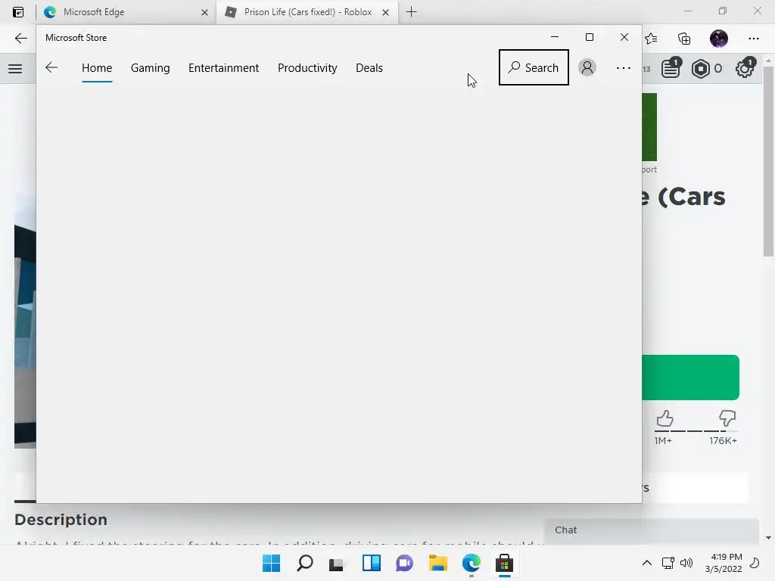Minimize the Microsoft Store window
Screen dimensions: 775x581
(x=555, y=37)
